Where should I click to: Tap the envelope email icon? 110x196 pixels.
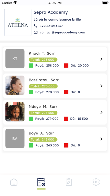36,32
